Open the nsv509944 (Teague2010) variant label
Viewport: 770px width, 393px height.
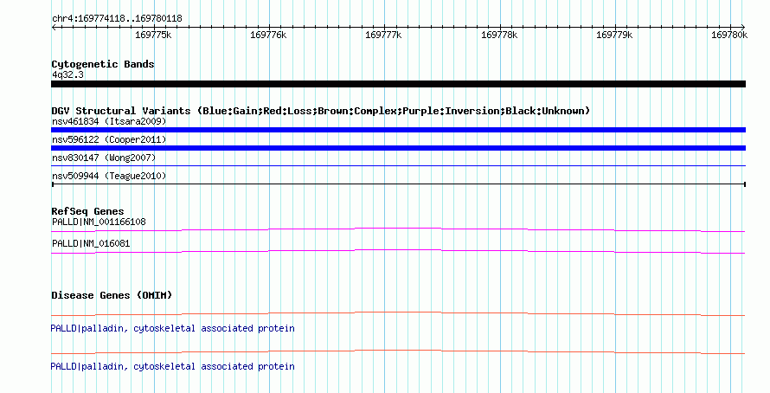(x=109, y=176)
